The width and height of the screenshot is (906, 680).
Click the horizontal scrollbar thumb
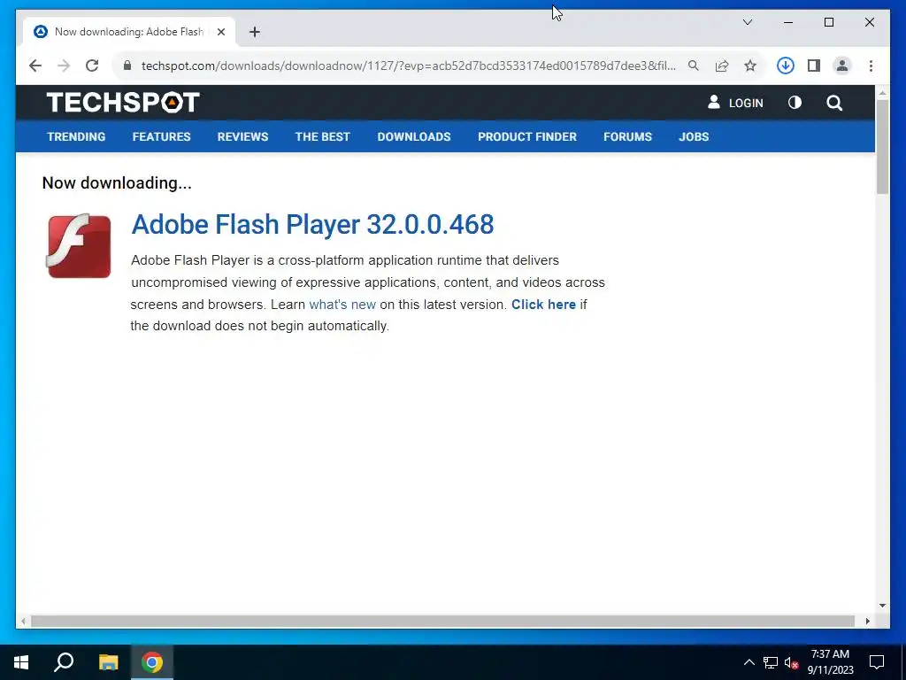click(x=442, y=622)
